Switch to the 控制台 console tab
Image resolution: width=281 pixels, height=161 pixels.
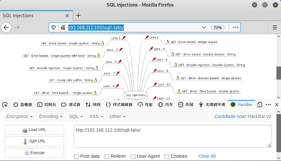[47, 105]
